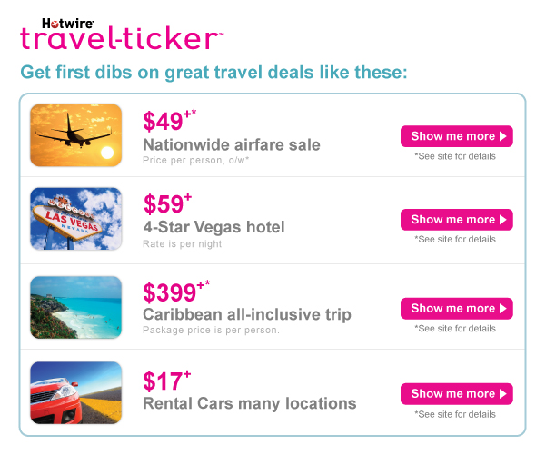Click the Hotwire travel-ticker logo
This screenshot has height=455, width=546.
121,35
